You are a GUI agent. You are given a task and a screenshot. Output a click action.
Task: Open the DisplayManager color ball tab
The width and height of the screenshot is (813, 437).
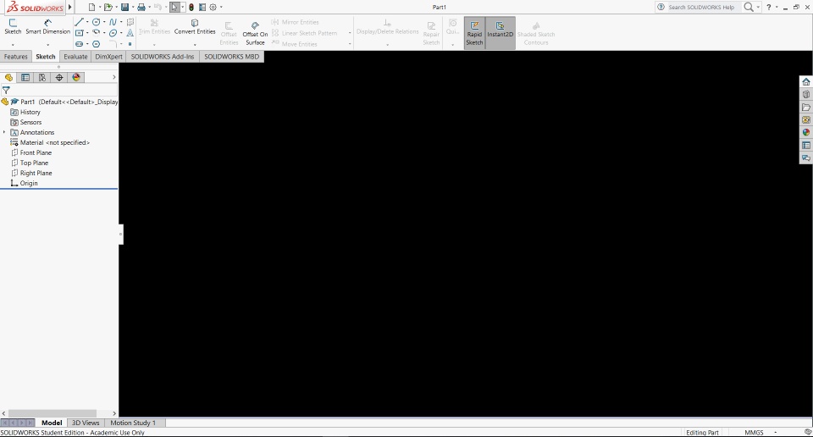(x=76, y=77)
